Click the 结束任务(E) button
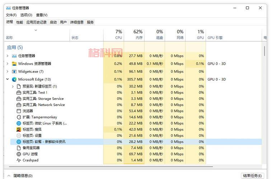Viewport: 271px width, 179px height. [252, 176]
